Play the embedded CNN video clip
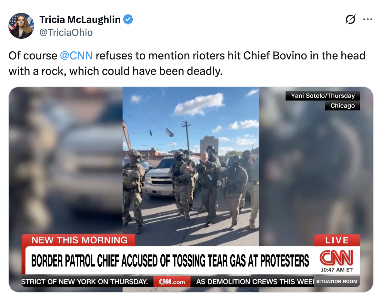The width and height of the screenshot is (382, 299). coord(191,189)
